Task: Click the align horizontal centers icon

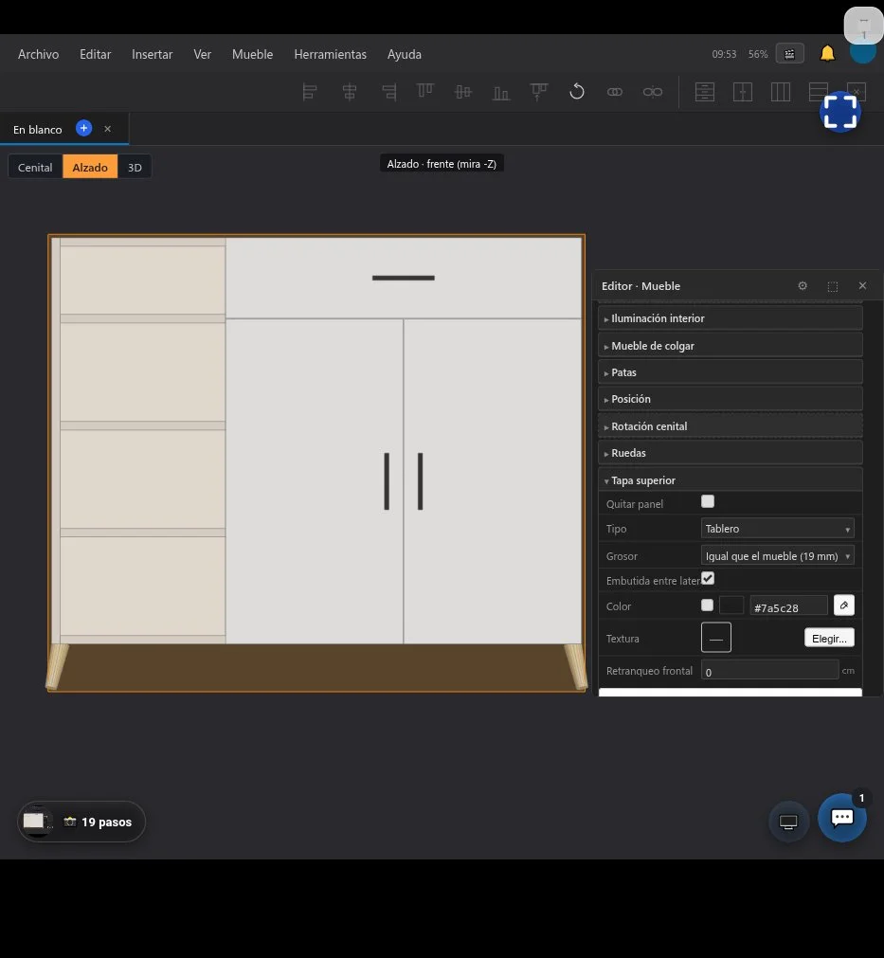Action: (x=350, y=92)
